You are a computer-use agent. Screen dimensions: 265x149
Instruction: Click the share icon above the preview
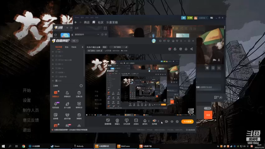(191, 49)
